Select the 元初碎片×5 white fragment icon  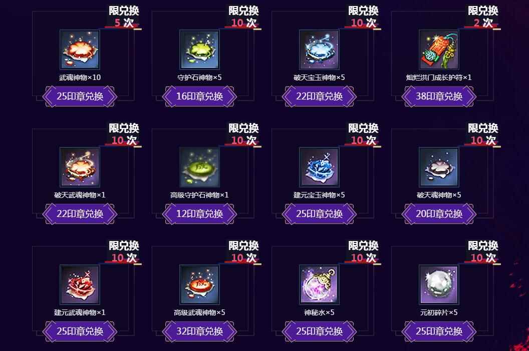coord(439,284)
